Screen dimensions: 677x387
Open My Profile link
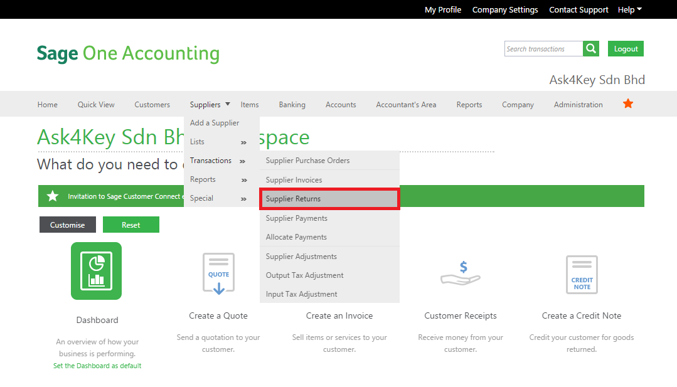pyautogui.click(x=443, y=9)
